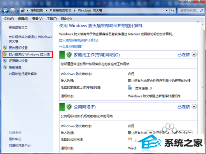Click 启用 firewall status in public network section
206x154 pixels.
[131, 126]
